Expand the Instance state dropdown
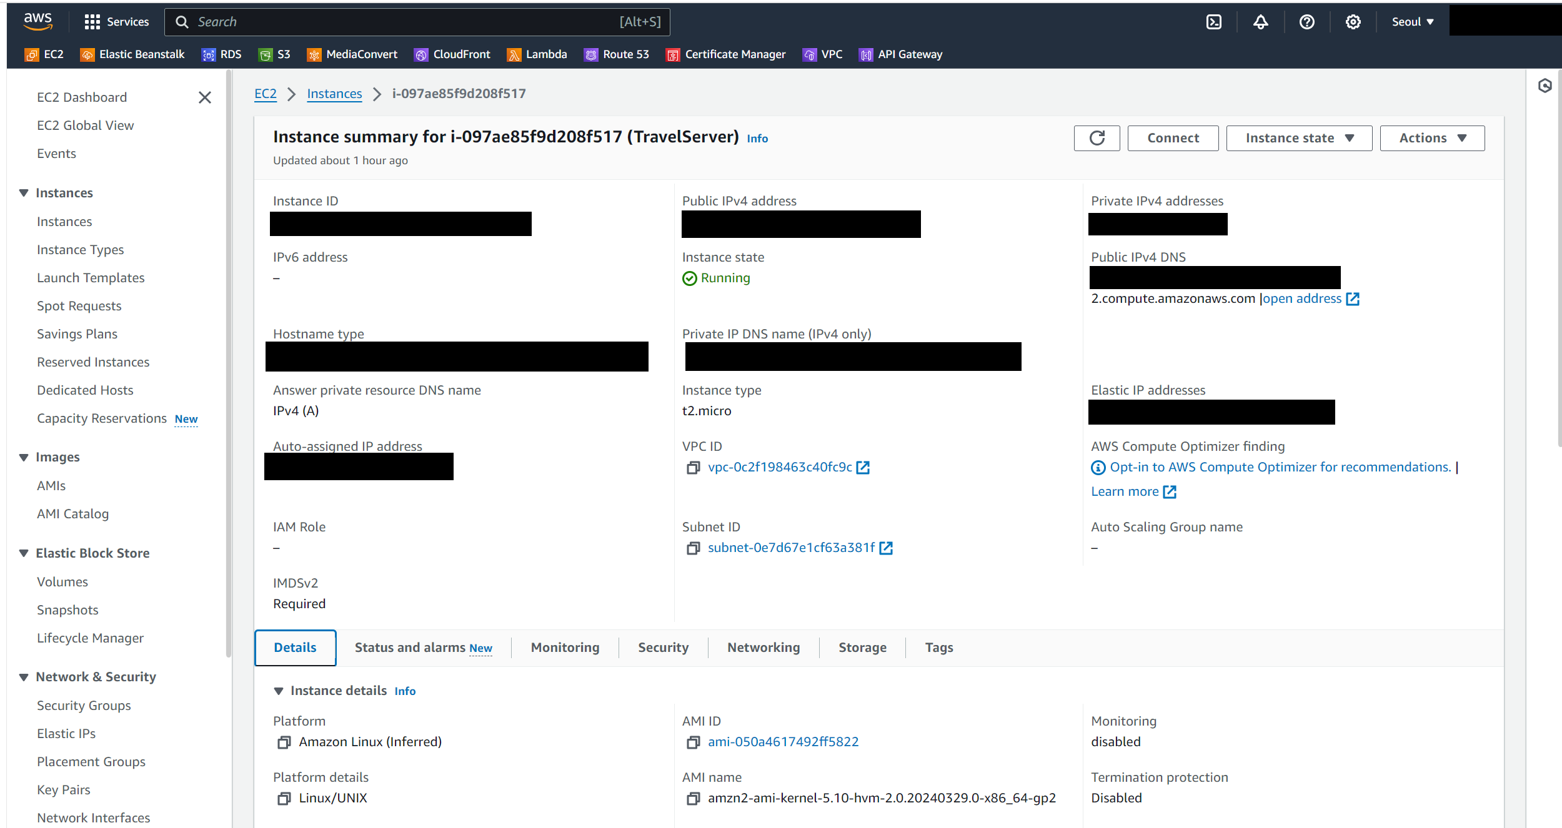The width and height of the screenshot is (1562, 828). click(1299, 138)
